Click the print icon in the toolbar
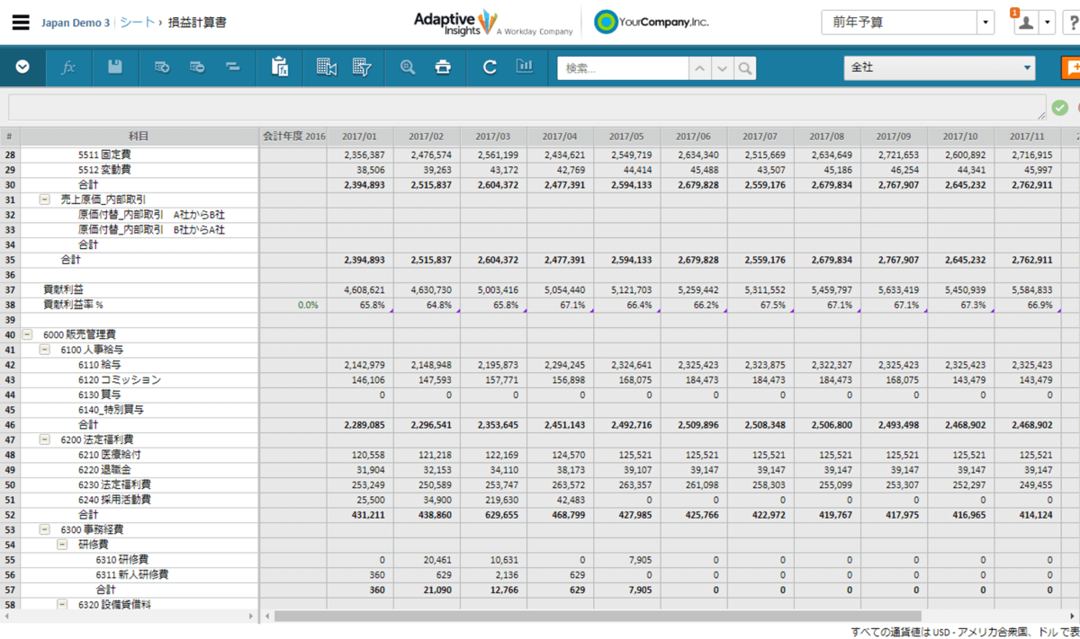This screenshot has width=1080, height=639. [443, 67]
